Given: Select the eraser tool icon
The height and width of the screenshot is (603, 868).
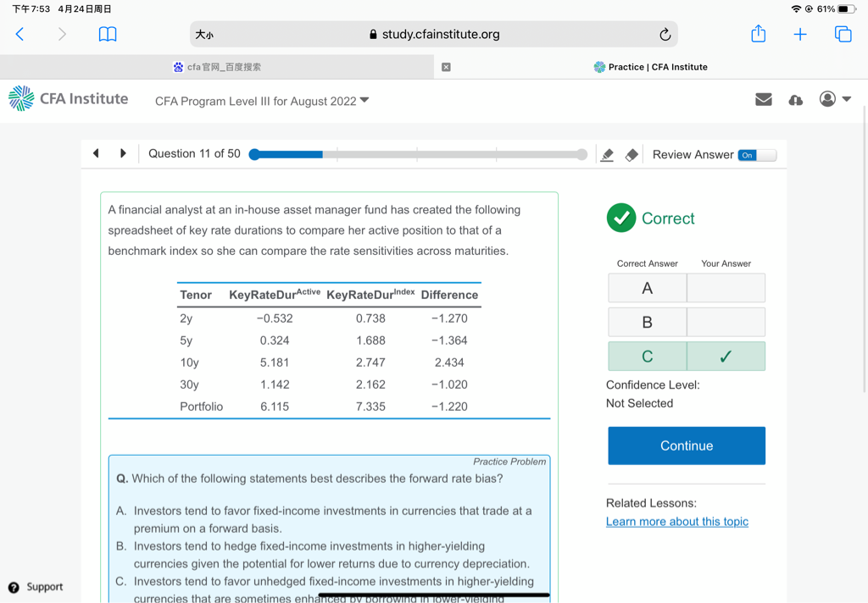Looking at the screenshot, I should 632,155.
